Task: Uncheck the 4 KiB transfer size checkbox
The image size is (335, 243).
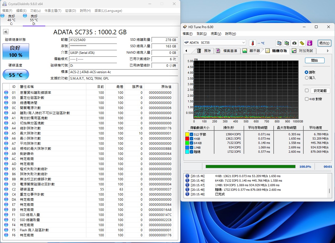Action: pyautogui.click(x=191, y=139)
